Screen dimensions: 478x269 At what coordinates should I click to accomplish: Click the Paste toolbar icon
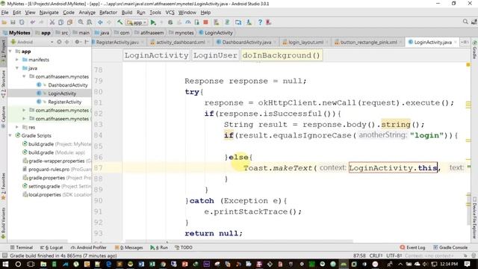tap(69, 22)
